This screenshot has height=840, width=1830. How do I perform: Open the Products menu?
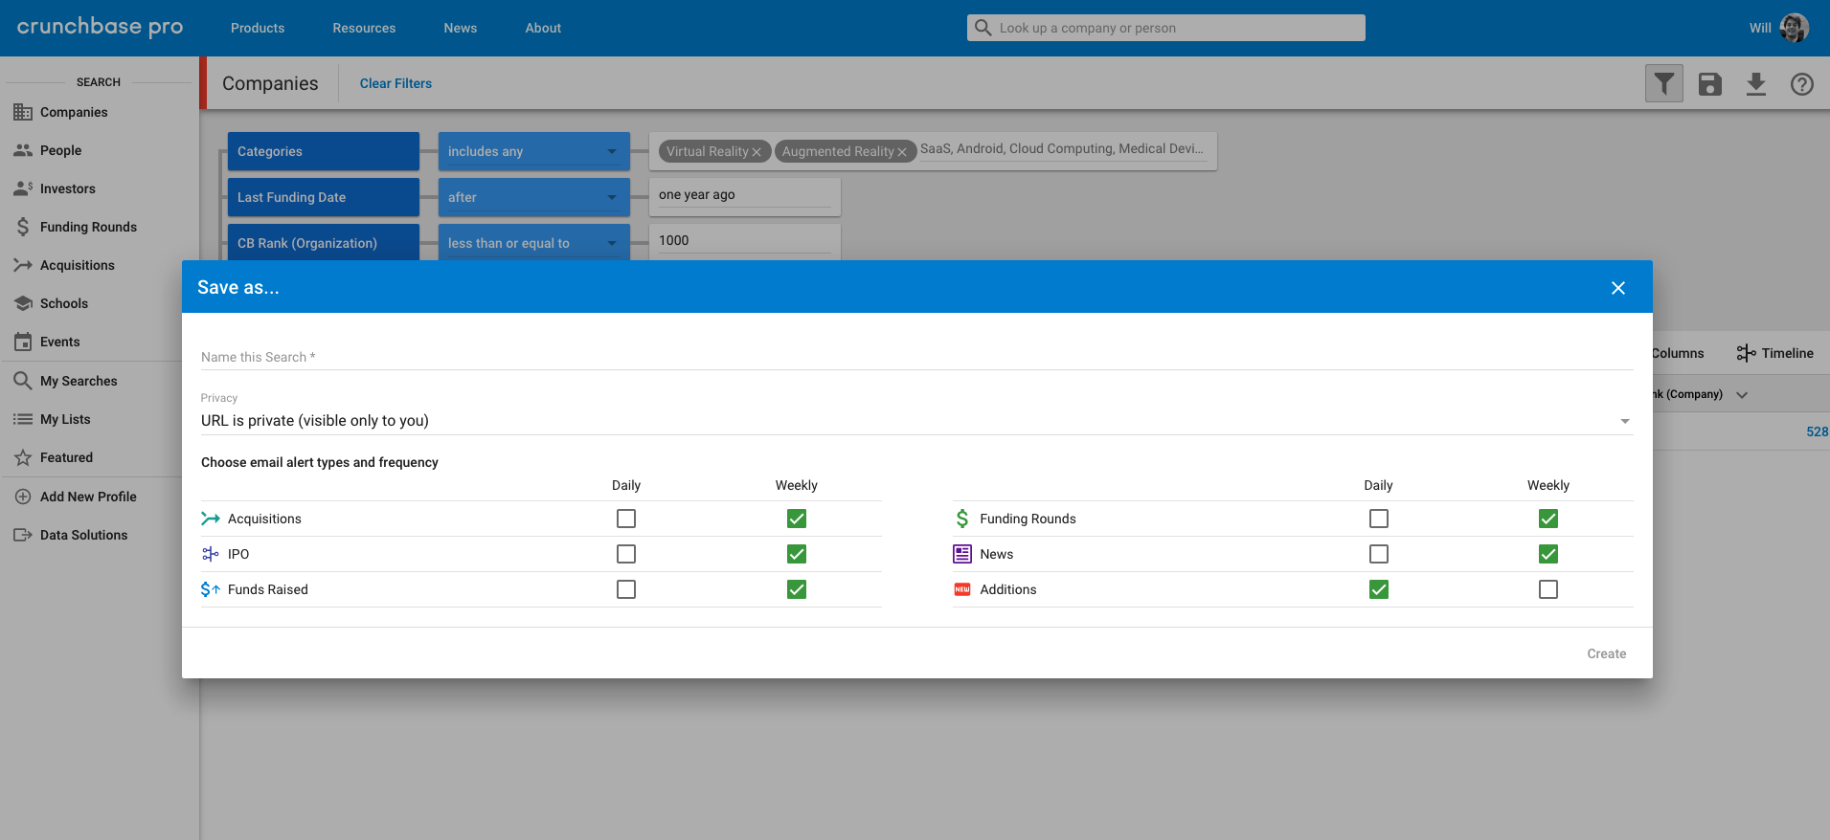[x=258, y=28]
